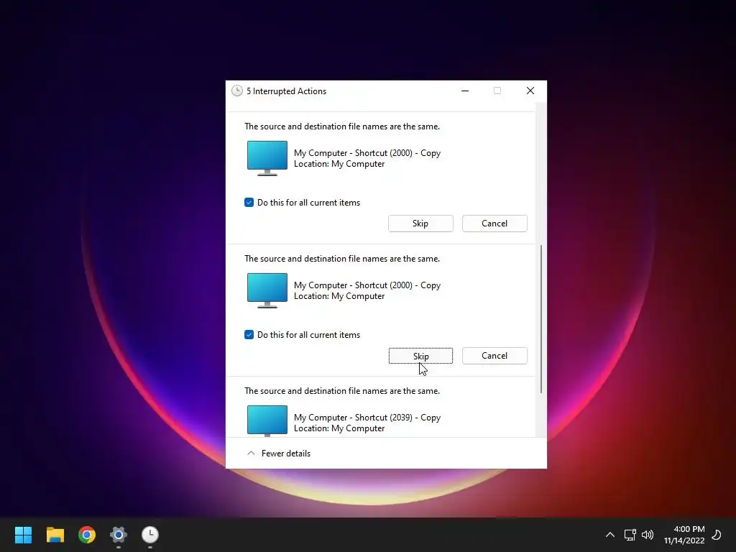Close the 5 Interrupted Actions dialog
Image resolution: width=736 pixels, height=552 pixels.
pyautogui.click(x=530, y=91)
